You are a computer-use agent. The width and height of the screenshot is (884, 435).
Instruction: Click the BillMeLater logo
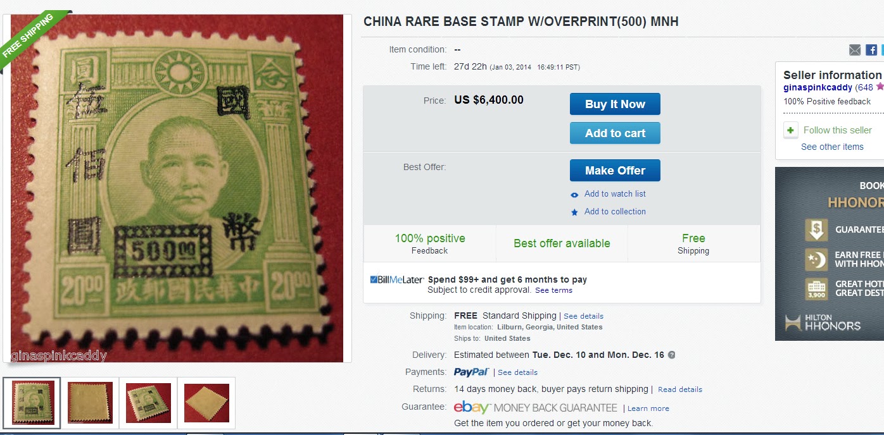tap(397, 279)
